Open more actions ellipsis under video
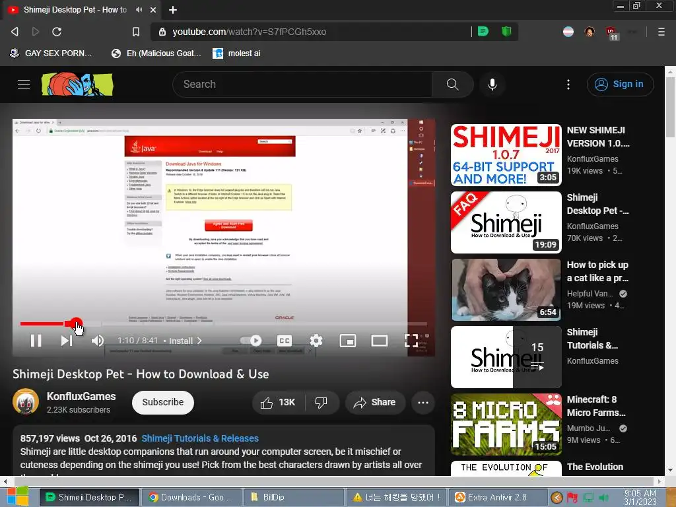The height and width of the screenshot is (507, 676). pos(423,403)
